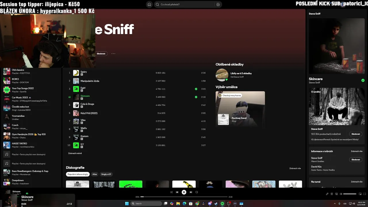Viewport: 368px width, 207px height.
Task: Open the mini player icon
Action: [x=360, y=194]
